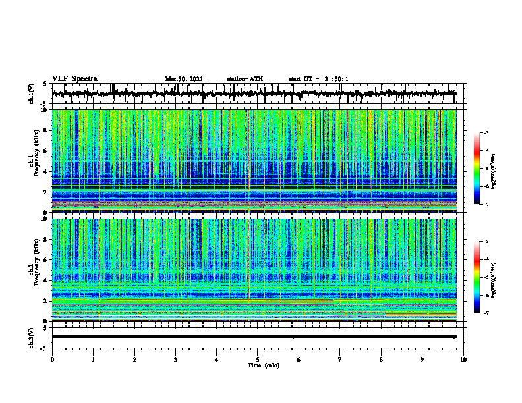The image size is (522, 403).
Task: Click inside the ch.2 spectrogram panel
Action: 254,270
